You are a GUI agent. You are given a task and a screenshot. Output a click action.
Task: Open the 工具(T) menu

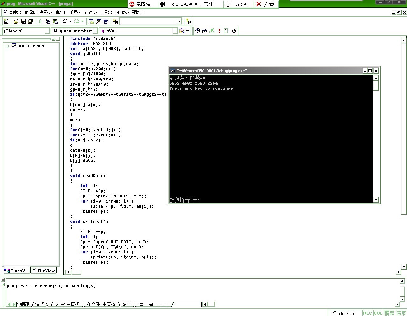tap(106, 12)
